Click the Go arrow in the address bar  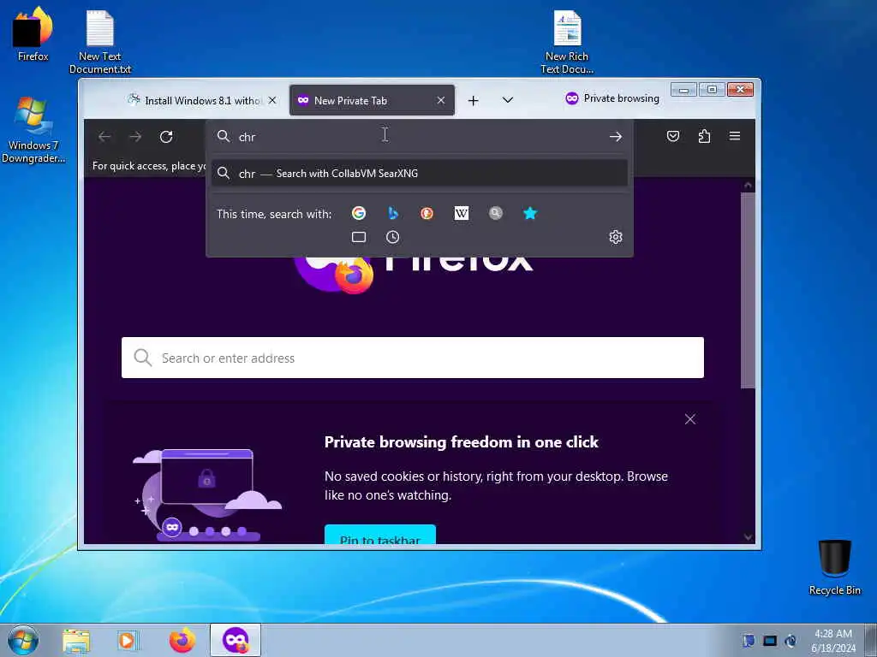(x=616, y=137)
